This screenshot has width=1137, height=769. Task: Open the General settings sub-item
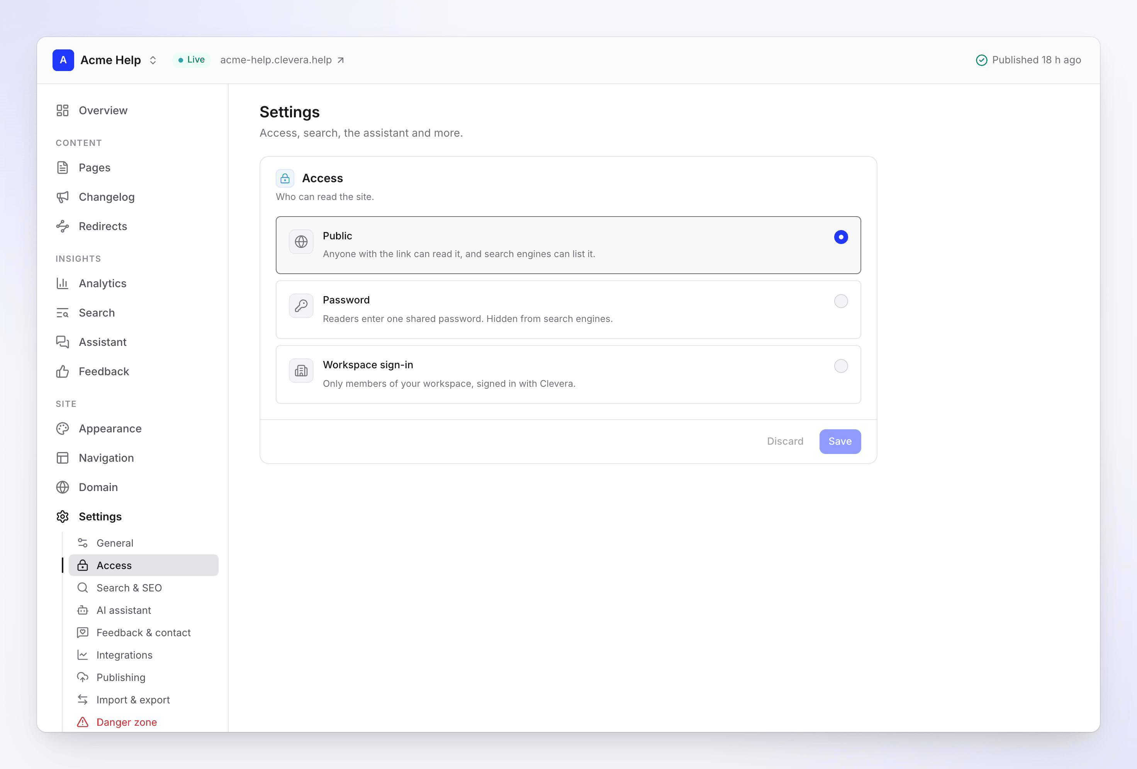pos(143,543)
